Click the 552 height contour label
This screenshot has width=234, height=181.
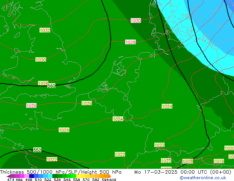pyautogui.click(x=37, y=150)
